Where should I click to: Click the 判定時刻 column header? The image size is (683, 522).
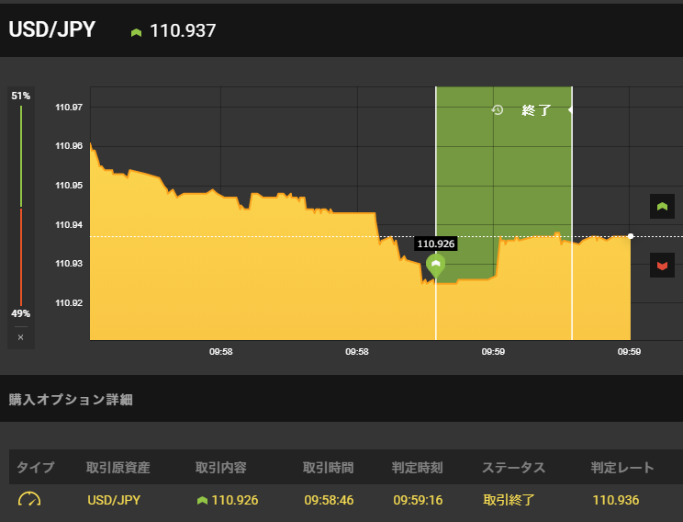[x=418, y=468]
